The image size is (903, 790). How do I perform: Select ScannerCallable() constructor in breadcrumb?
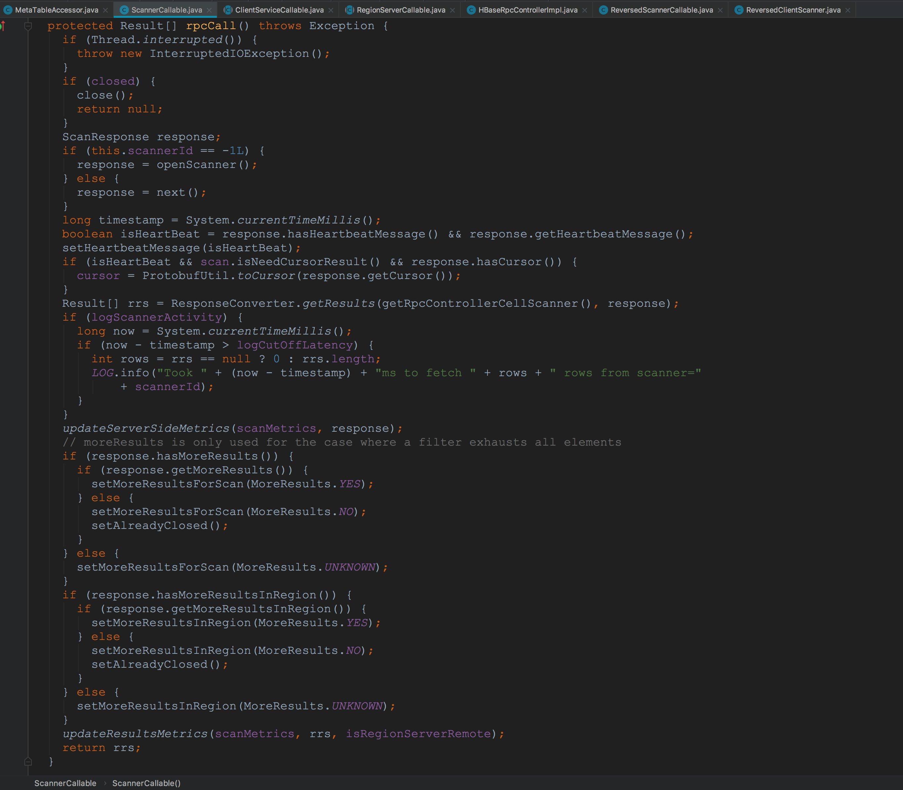coord(146,783)
